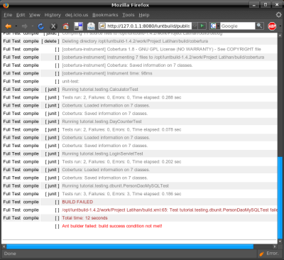
Task: Click the address bar URL field
Action: 148,26
